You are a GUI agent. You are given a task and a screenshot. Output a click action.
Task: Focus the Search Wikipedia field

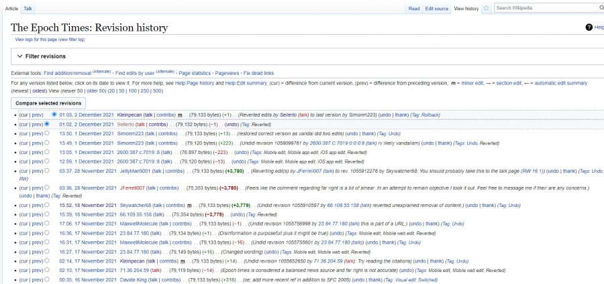click(546, 7)
